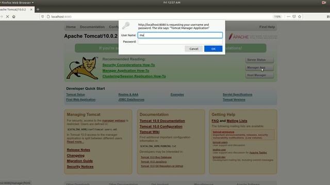Screen dimensions: 330x185
Task: Click the Tomcat cat logo
Action: 82,68
